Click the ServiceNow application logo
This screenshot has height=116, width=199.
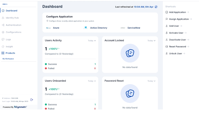[123, 28]
